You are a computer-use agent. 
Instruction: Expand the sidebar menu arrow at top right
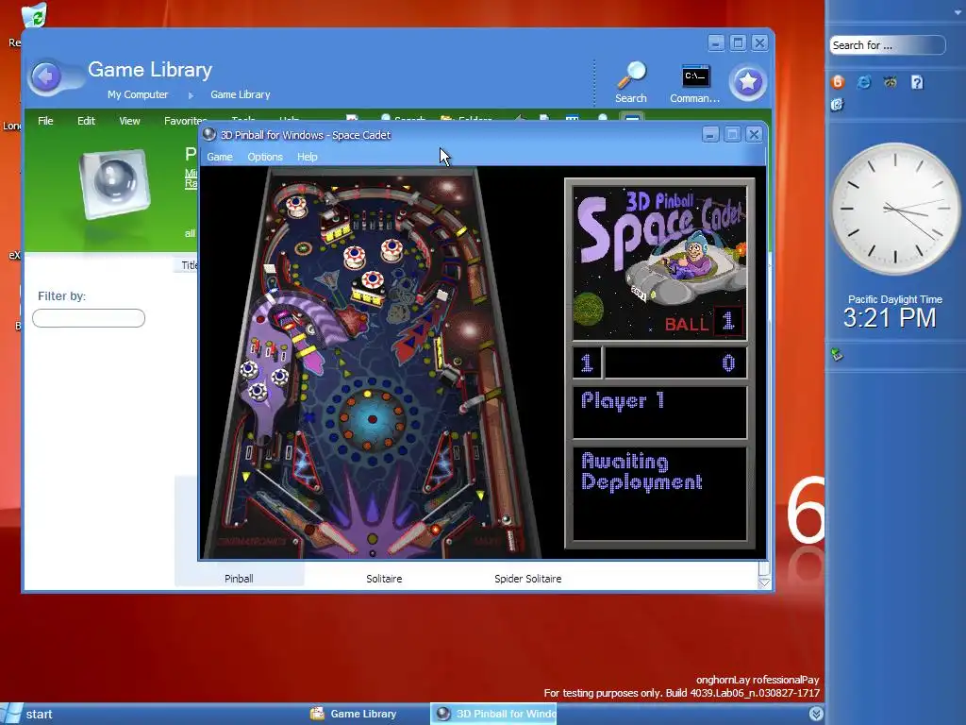pos(958,10)
